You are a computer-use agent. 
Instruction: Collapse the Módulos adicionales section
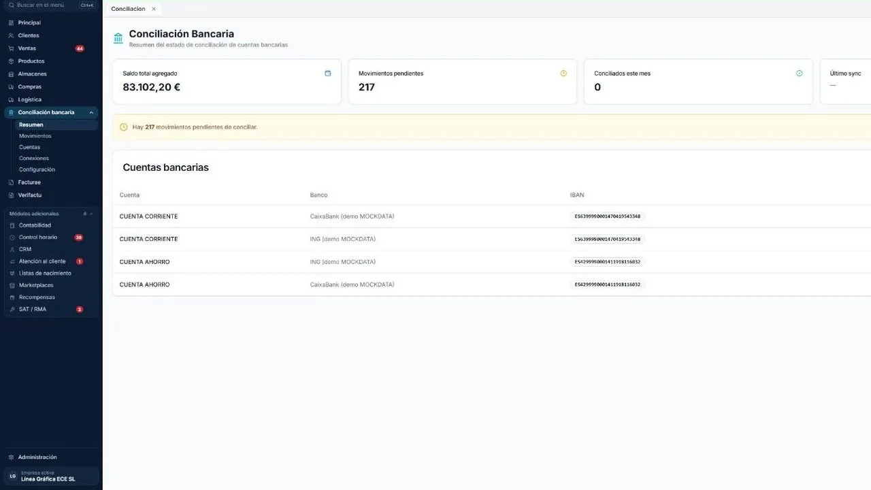click(x=91, y=214)
